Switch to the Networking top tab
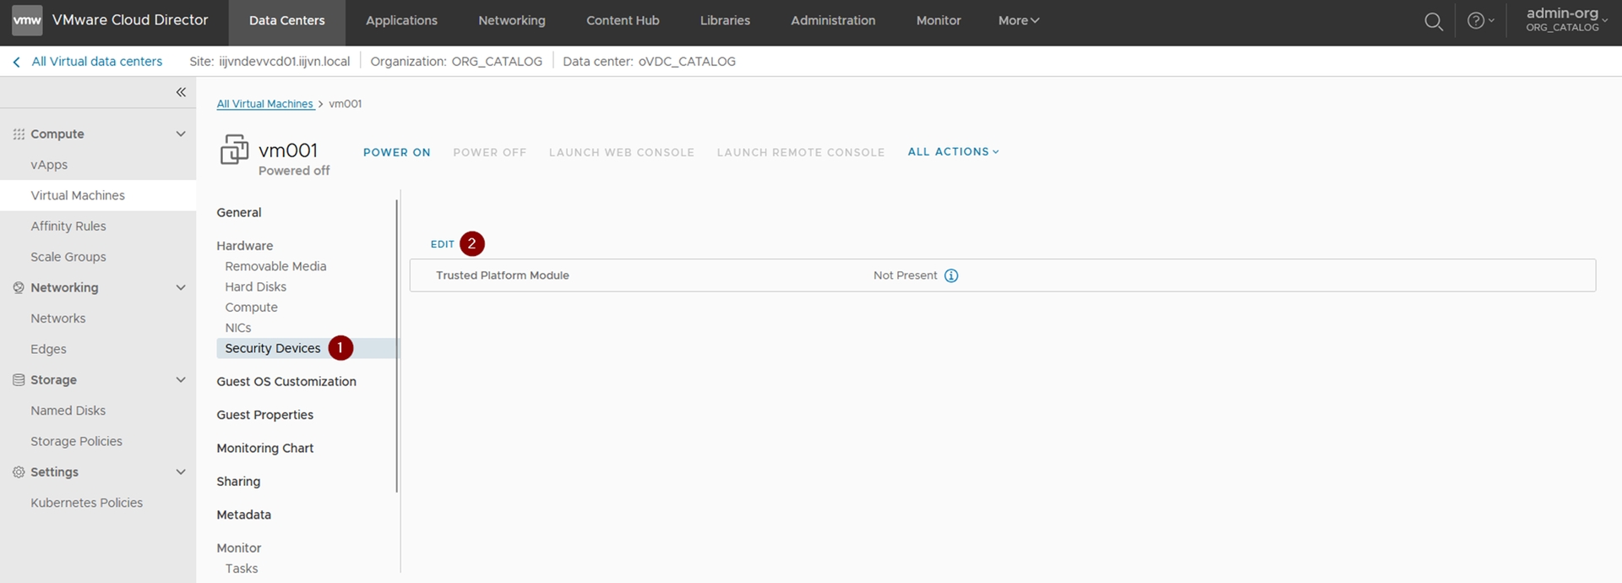 (511, 21)
